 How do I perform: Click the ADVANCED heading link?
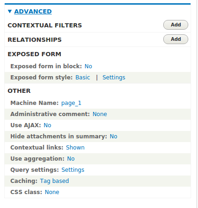[33, 12]
